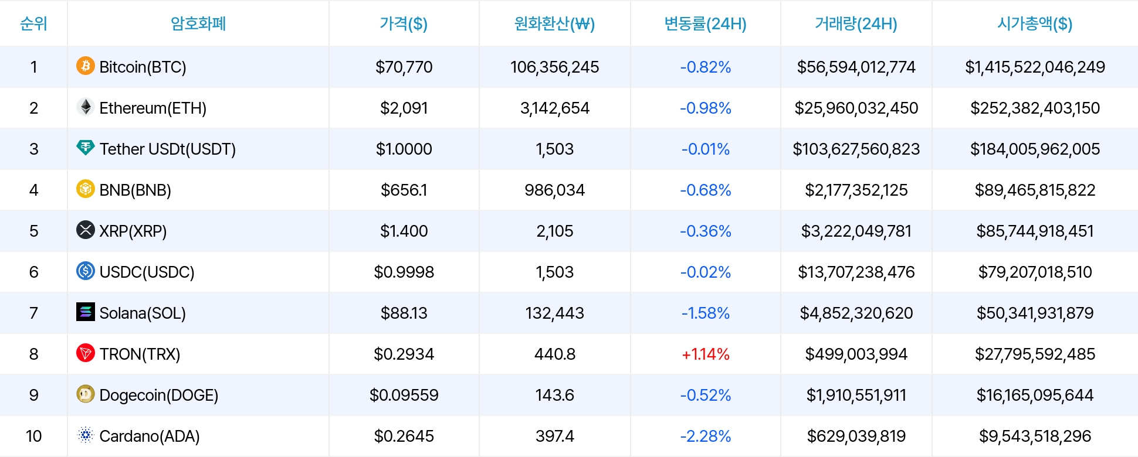The height and width of the screenshot is (457, 1138).
Task: Click the Cardano dotted icon
Action: tap(86, 435)
